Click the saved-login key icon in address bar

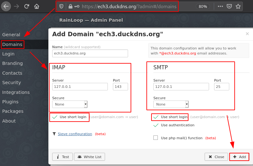click(77, 6)
